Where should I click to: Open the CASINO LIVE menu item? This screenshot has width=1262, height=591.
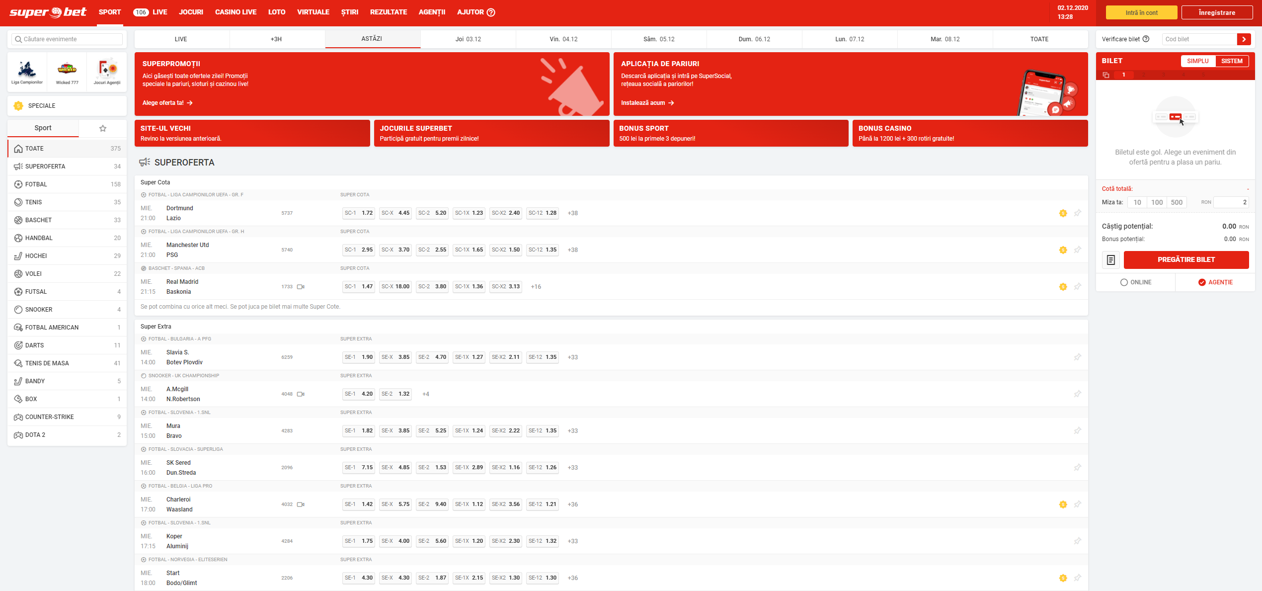click(x=236, y=12)
